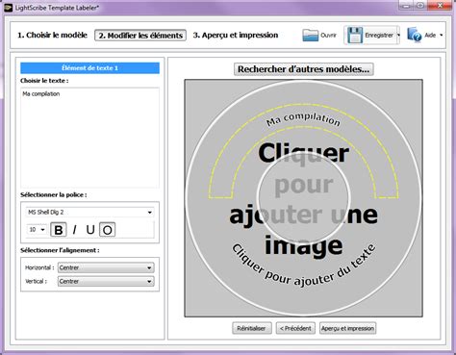Go to step 3. Aperçu et impression

coord(236,35)
